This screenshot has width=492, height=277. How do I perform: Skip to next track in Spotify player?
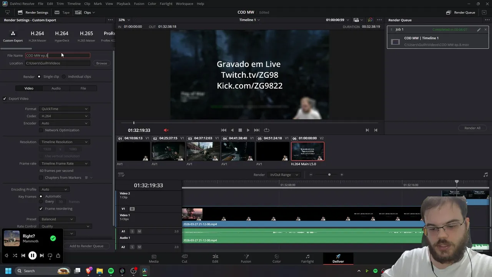42,255
